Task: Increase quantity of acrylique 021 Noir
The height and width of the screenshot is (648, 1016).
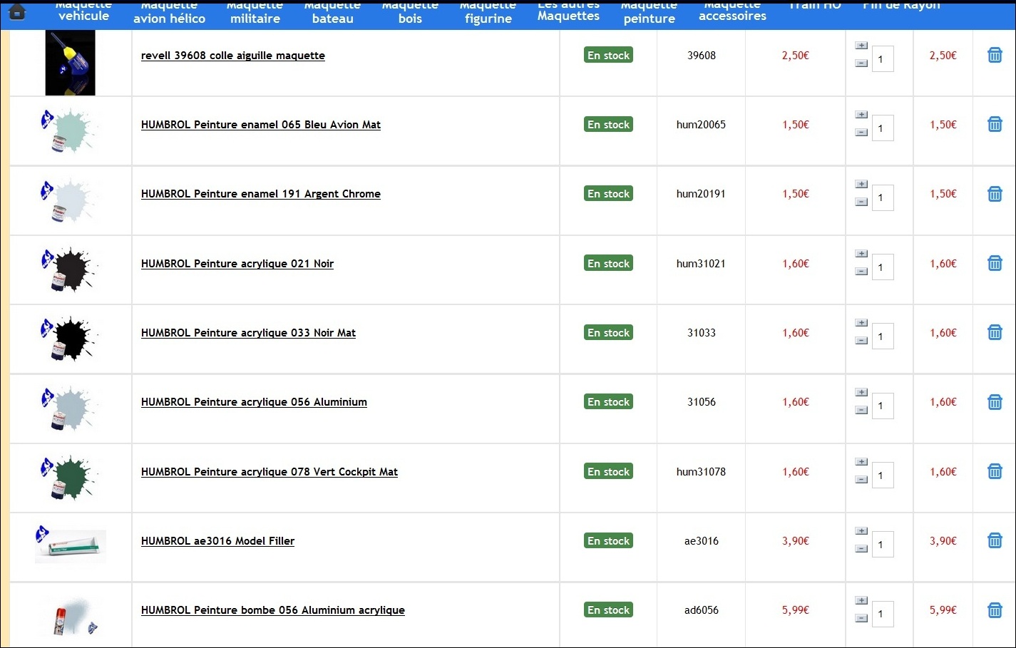Action: (x=861, y=254)
